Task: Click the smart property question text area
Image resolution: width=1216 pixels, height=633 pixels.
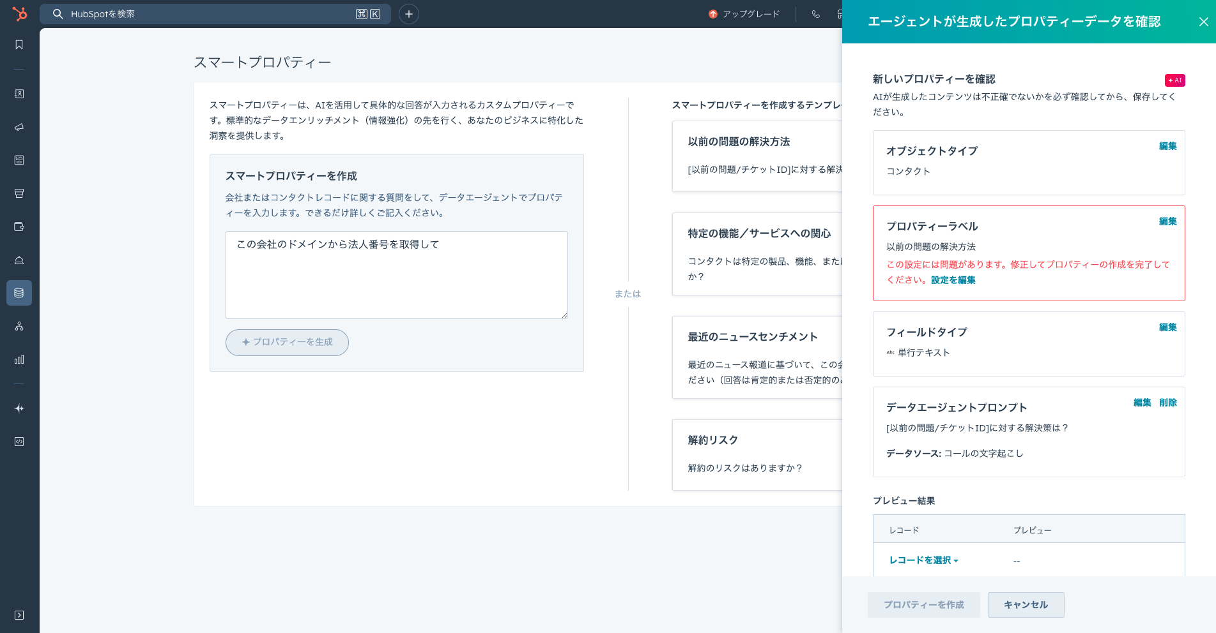Action: 396,274
